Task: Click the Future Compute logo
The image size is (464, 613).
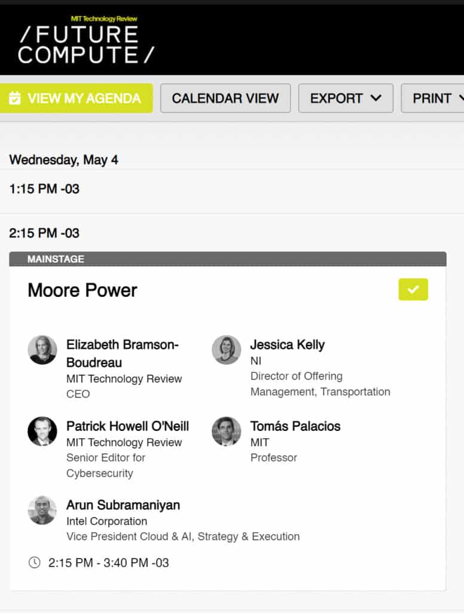Action: pyautogui.click(x=86, y=41)
